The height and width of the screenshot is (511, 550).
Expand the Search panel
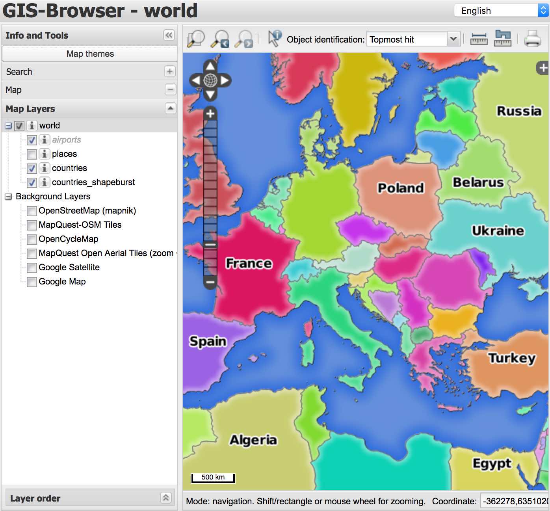pyautogui.click(x=169, y=72)
